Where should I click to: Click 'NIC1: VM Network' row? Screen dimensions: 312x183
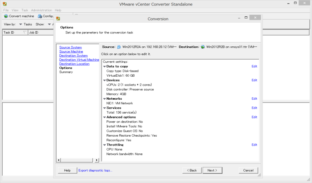pyautogui.click(x=120, y=103)
